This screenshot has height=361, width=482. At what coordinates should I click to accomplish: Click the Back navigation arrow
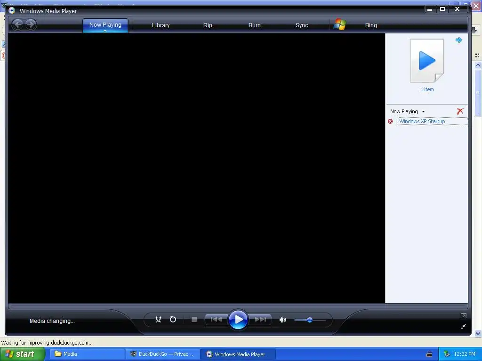tap(18, 24)
